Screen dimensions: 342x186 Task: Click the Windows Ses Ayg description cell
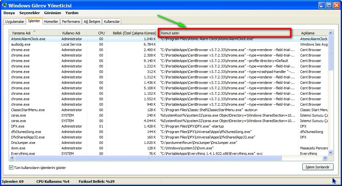pos(314,44)
